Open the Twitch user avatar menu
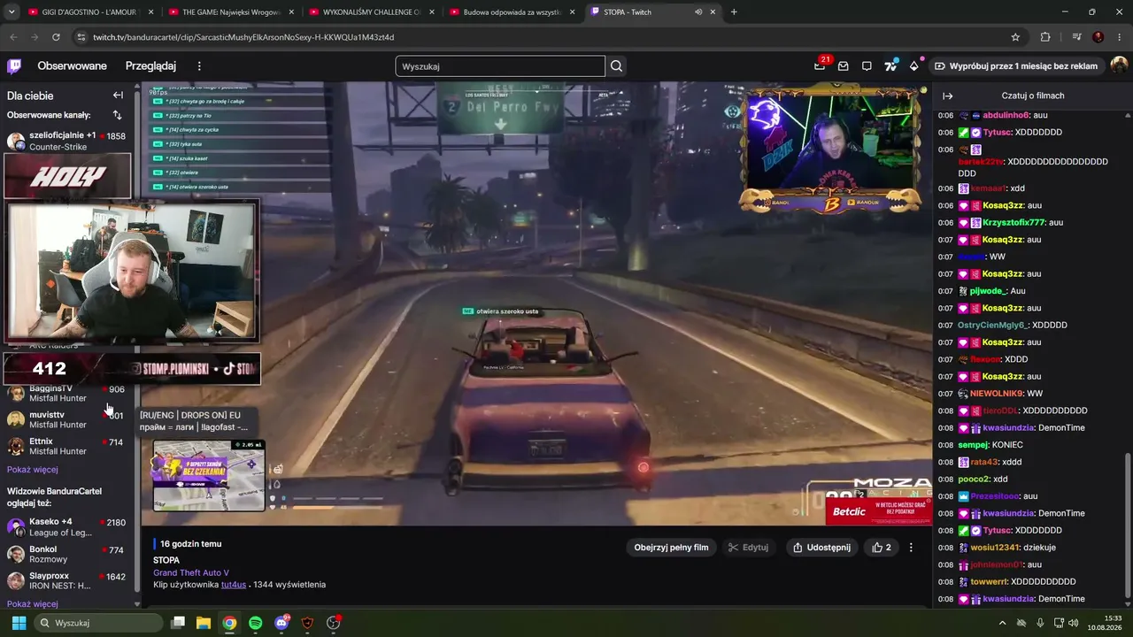1133x637 pixels. click(1120, 66)
